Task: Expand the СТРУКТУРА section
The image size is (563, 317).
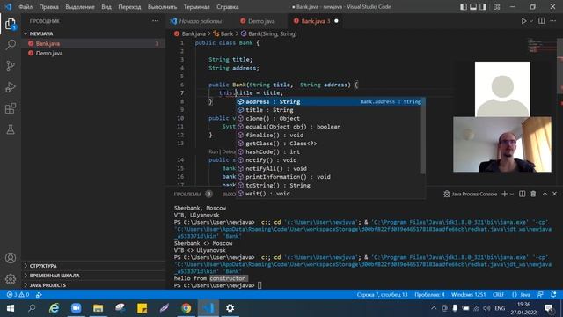Action: [x=93, y=266]
